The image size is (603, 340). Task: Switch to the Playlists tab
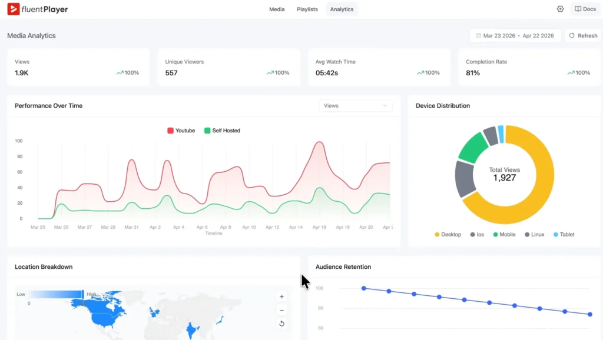307,9
